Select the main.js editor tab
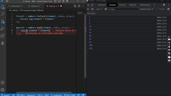The height and width of the screenshot is (96, 171). tap(53, 6)
